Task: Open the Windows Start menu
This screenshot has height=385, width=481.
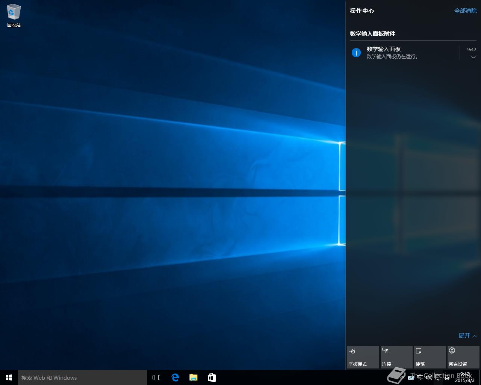Action: 9,377
